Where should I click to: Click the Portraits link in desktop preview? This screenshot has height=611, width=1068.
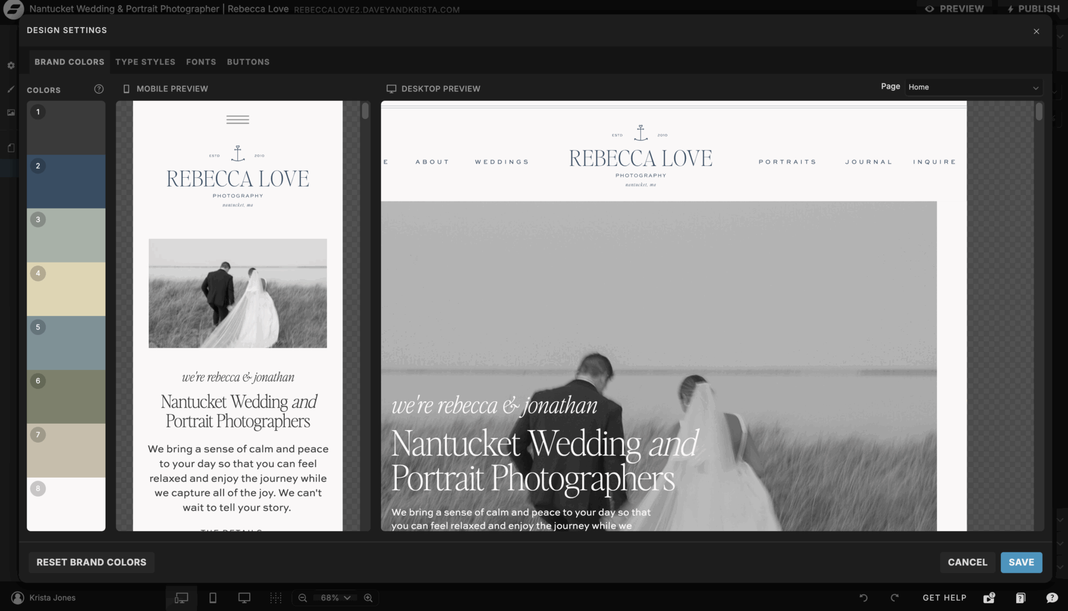(787, 162)
